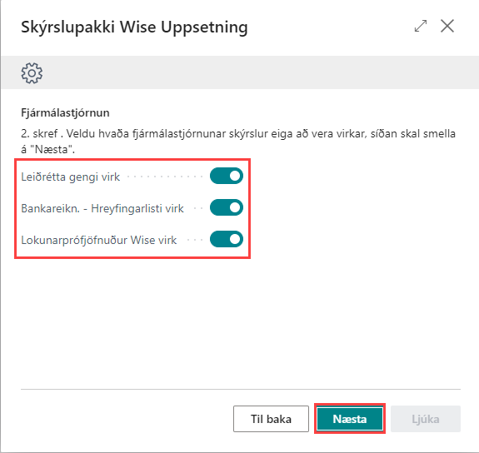Continue with the Næsta button
The width and height of the screenshot is (479, 453).
click(x=350, y=419)
